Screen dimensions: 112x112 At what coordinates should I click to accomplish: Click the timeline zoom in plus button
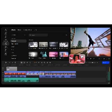97,63
